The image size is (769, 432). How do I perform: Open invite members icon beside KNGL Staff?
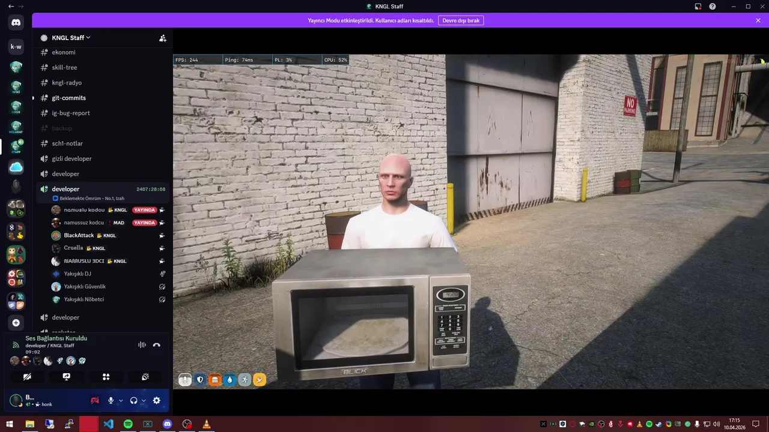coord(162,38)
